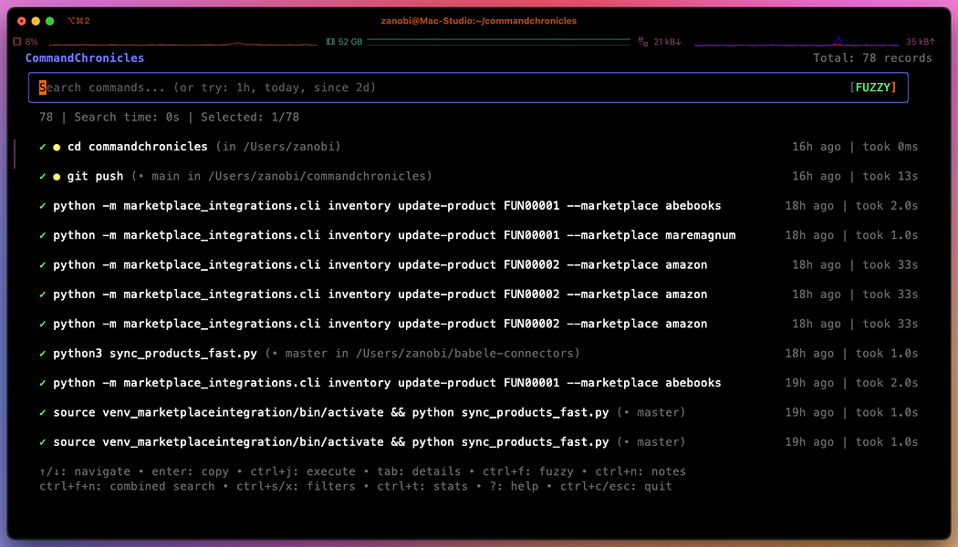Click the 21 kB download rate label

(667, 42)
